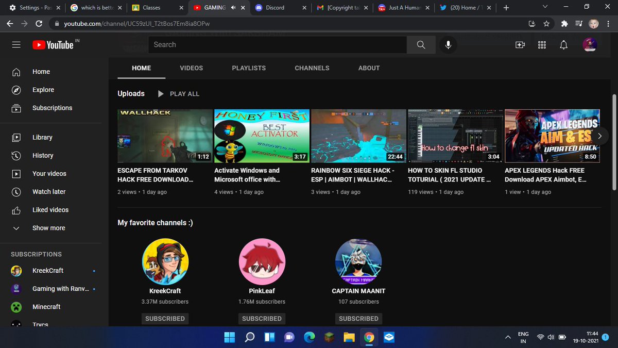
Task: Open the Create video camera icon
Action: pos(520,45)
